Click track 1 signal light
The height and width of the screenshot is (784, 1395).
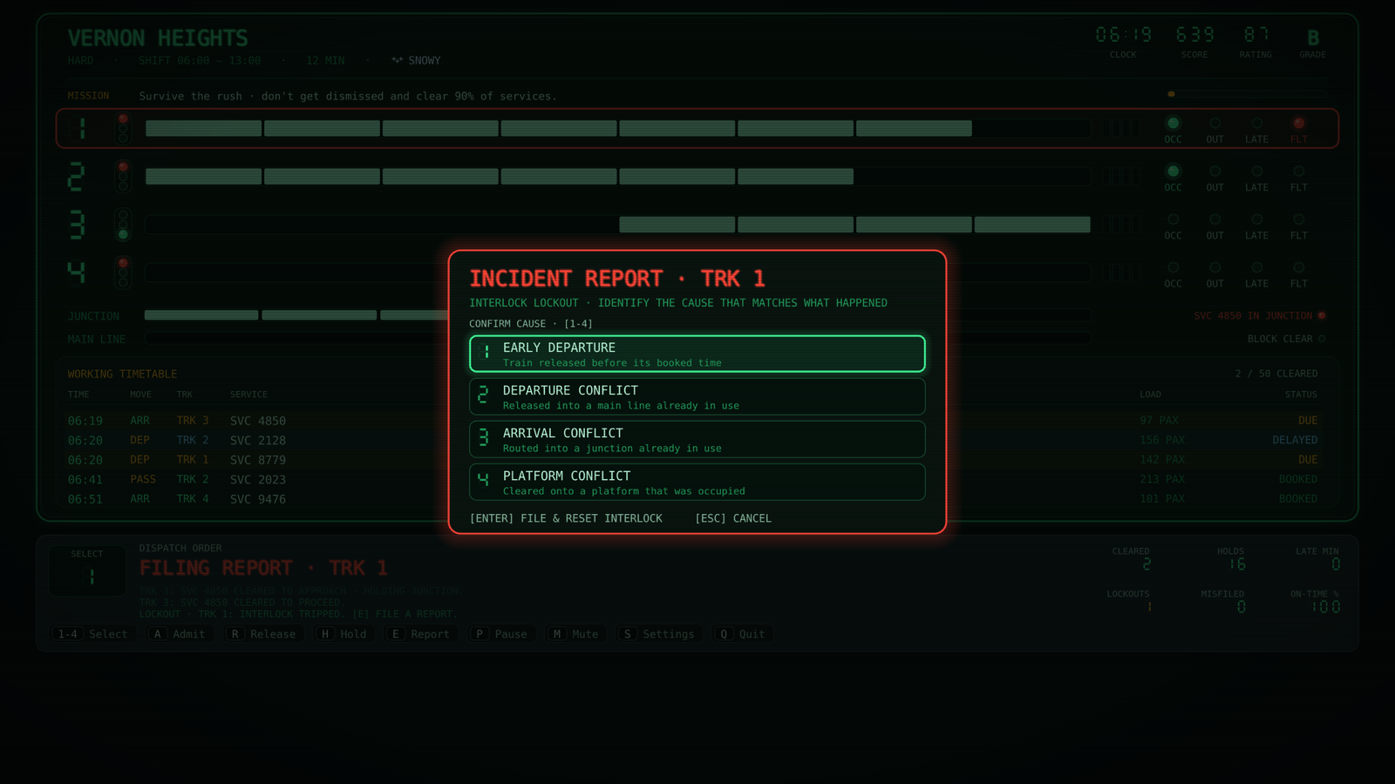(123, 128)
